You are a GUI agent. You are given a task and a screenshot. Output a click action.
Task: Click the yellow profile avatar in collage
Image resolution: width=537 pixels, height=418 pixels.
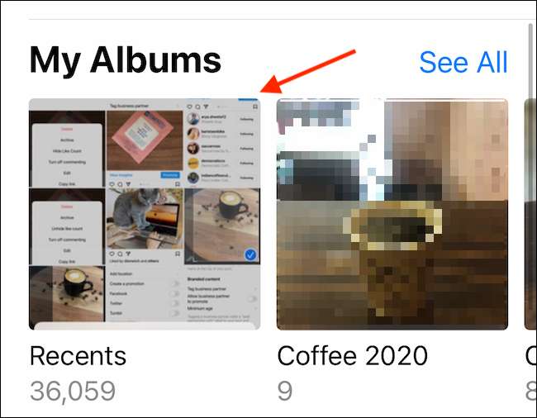point(193,163)
